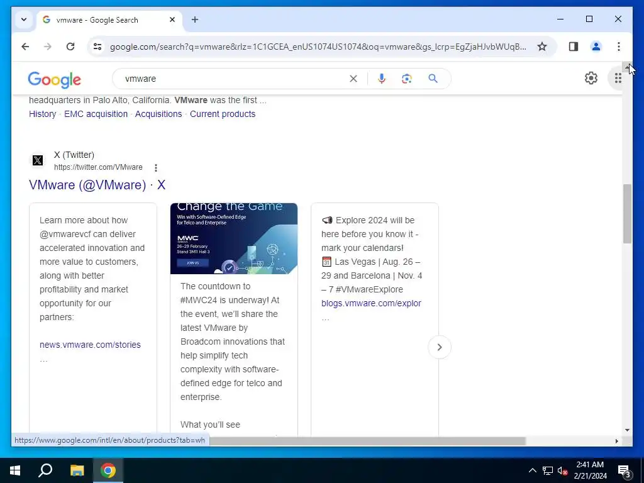
Task: Reload the current page
Action: pyautogui.click(x=70, y=47)
